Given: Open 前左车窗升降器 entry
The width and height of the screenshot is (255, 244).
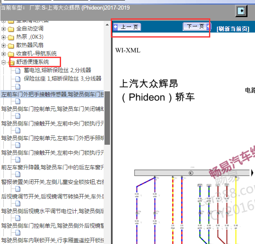Looking at the screenshot, I should tap(52, 167).
